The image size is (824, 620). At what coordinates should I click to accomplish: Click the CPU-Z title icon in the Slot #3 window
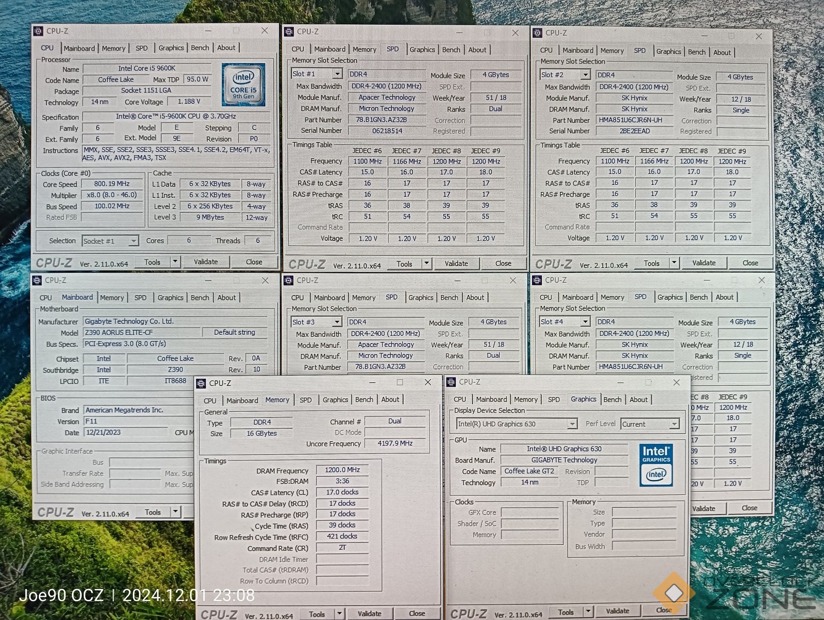click(x=288, y=281)
